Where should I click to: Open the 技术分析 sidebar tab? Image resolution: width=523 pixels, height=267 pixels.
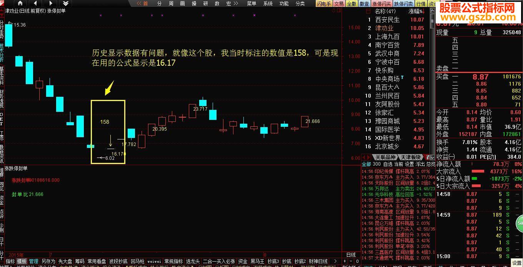(x=2, y=53)
